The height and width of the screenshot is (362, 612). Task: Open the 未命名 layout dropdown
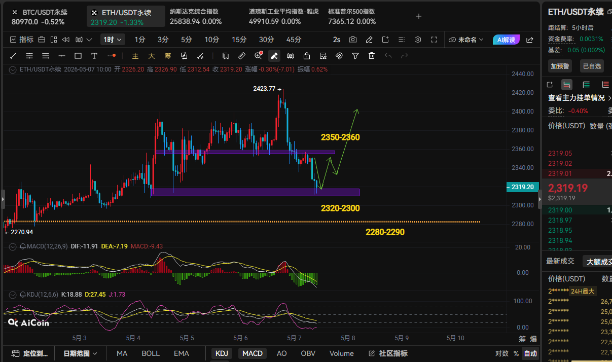point(466,40)
